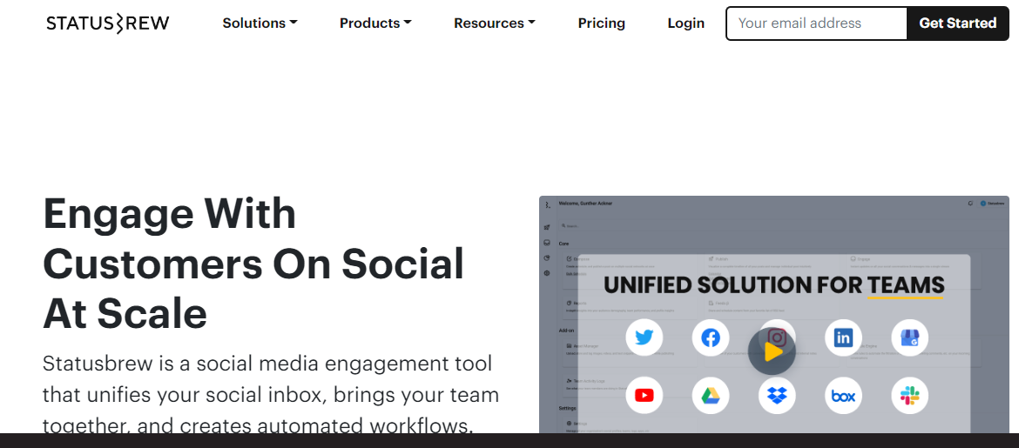Open the Solutions dropdown menu

tap(260, 23)
